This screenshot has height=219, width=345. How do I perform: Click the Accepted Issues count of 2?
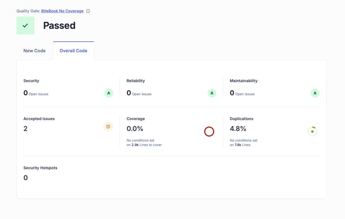[x=26, y=129]
